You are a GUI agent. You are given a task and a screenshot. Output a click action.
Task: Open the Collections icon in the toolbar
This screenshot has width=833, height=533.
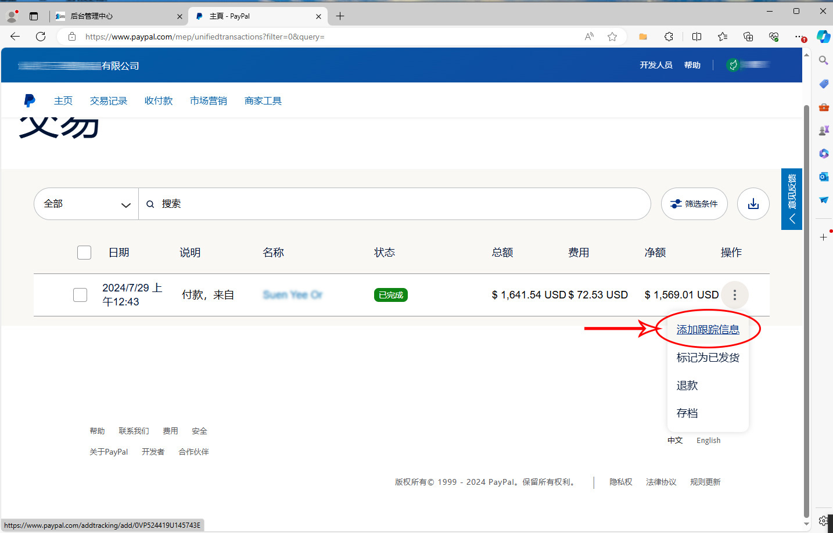coord(748,37)
